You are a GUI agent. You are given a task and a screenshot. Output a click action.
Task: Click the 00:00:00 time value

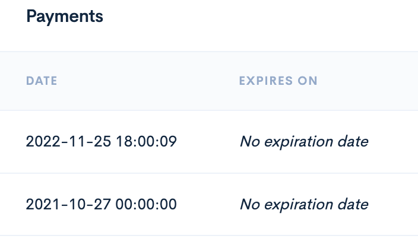146,205
